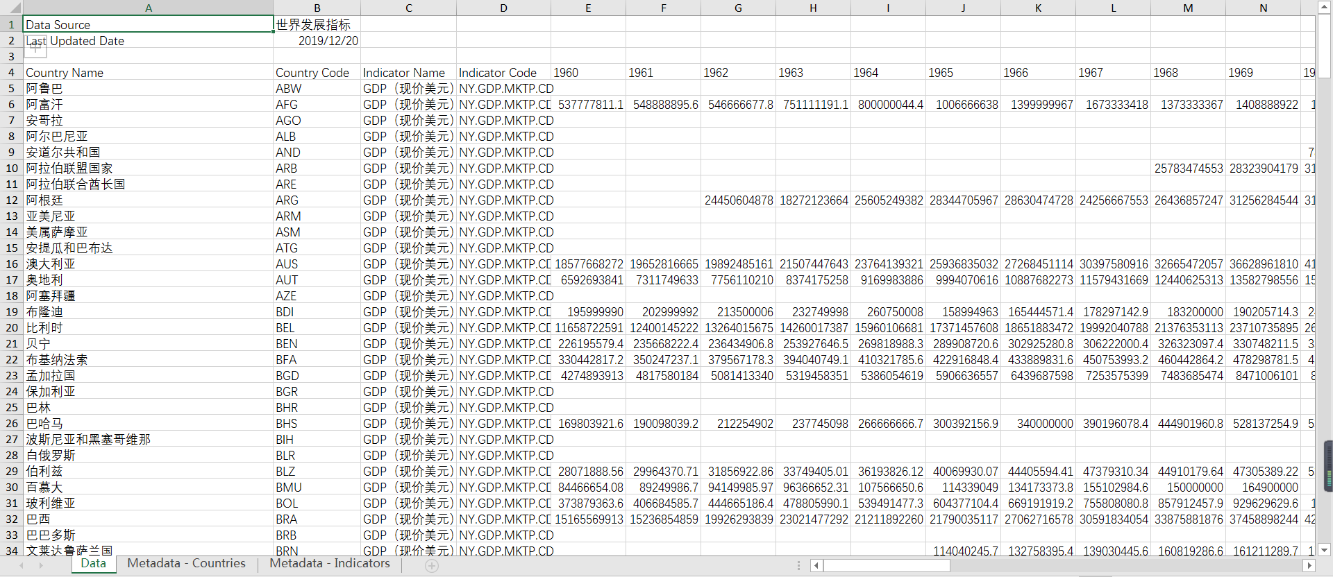Viewport: 1333px width, 577px height.
Task: Click the horizontal scrollbar left arrow
Action: [816, 566]
